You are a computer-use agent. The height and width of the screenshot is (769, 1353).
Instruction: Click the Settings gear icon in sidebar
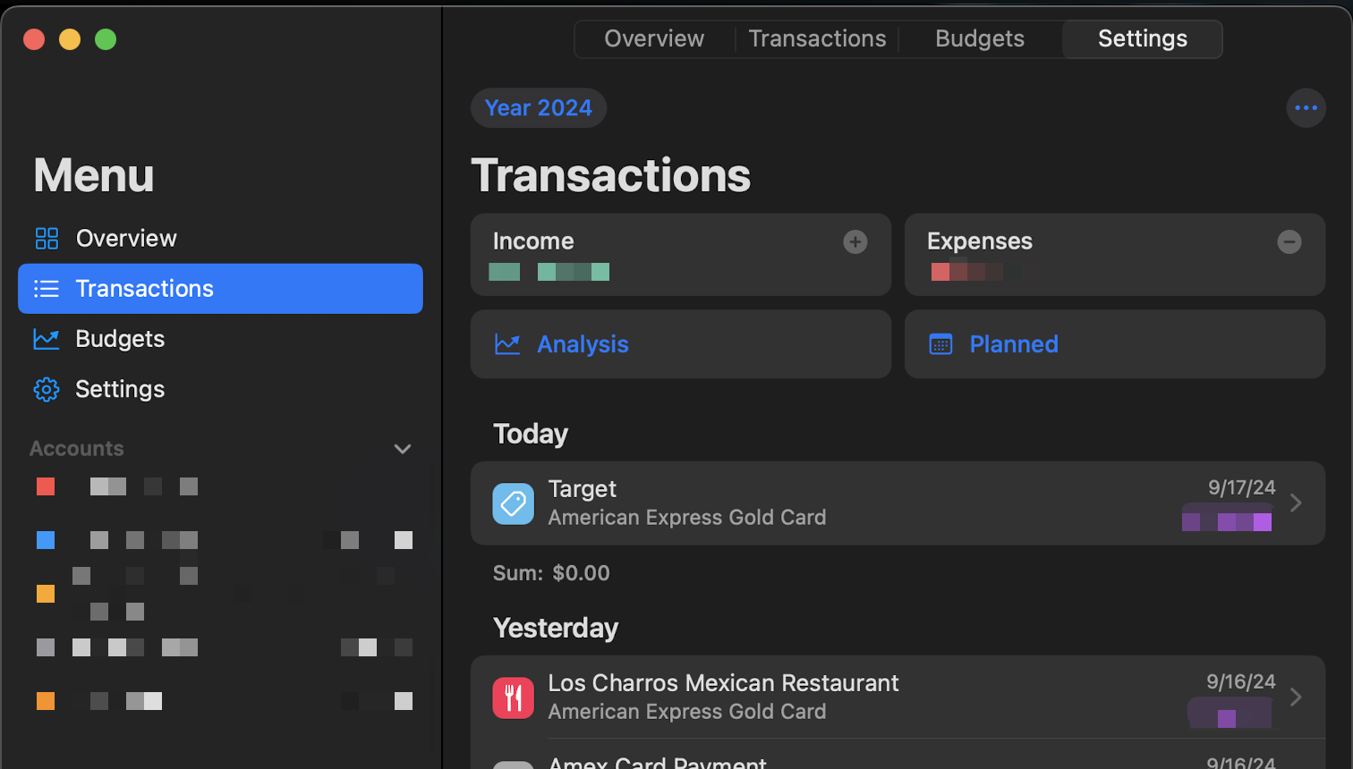point(47,389)
